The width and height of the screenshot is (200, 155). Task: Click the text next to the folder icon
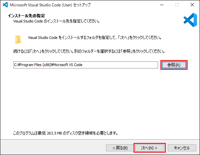click(x=95, y=38)
